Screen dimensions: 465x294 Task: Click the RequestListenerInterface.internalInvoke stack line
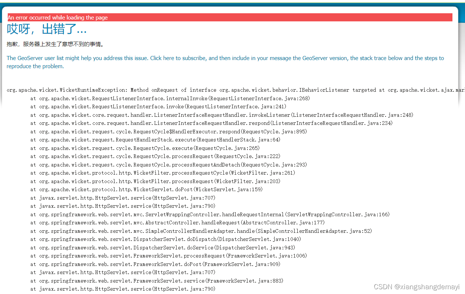(170, 98)
